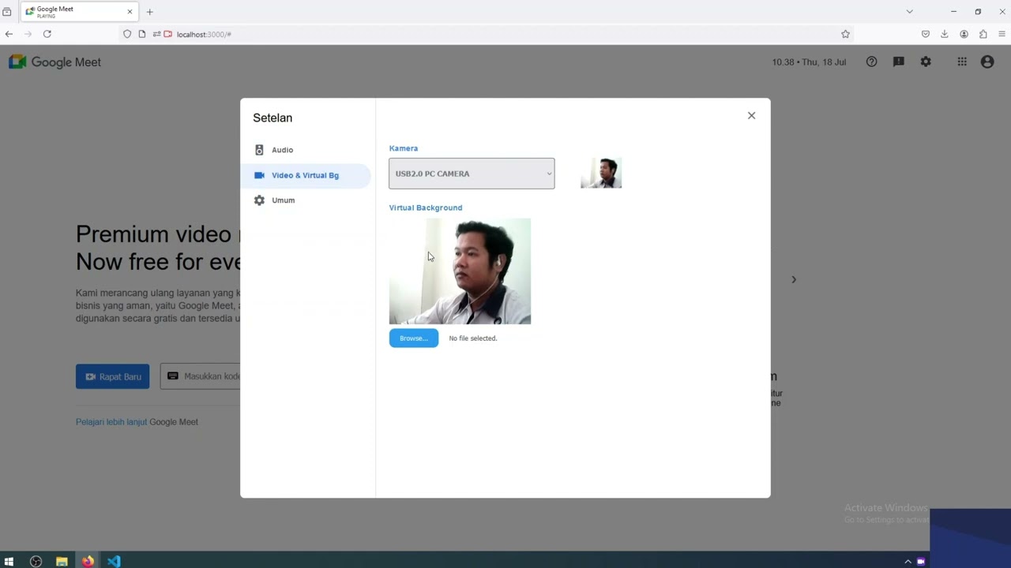Close the Setelan dialog with X
Screen dimensions: 1011x568
(751, 116)
